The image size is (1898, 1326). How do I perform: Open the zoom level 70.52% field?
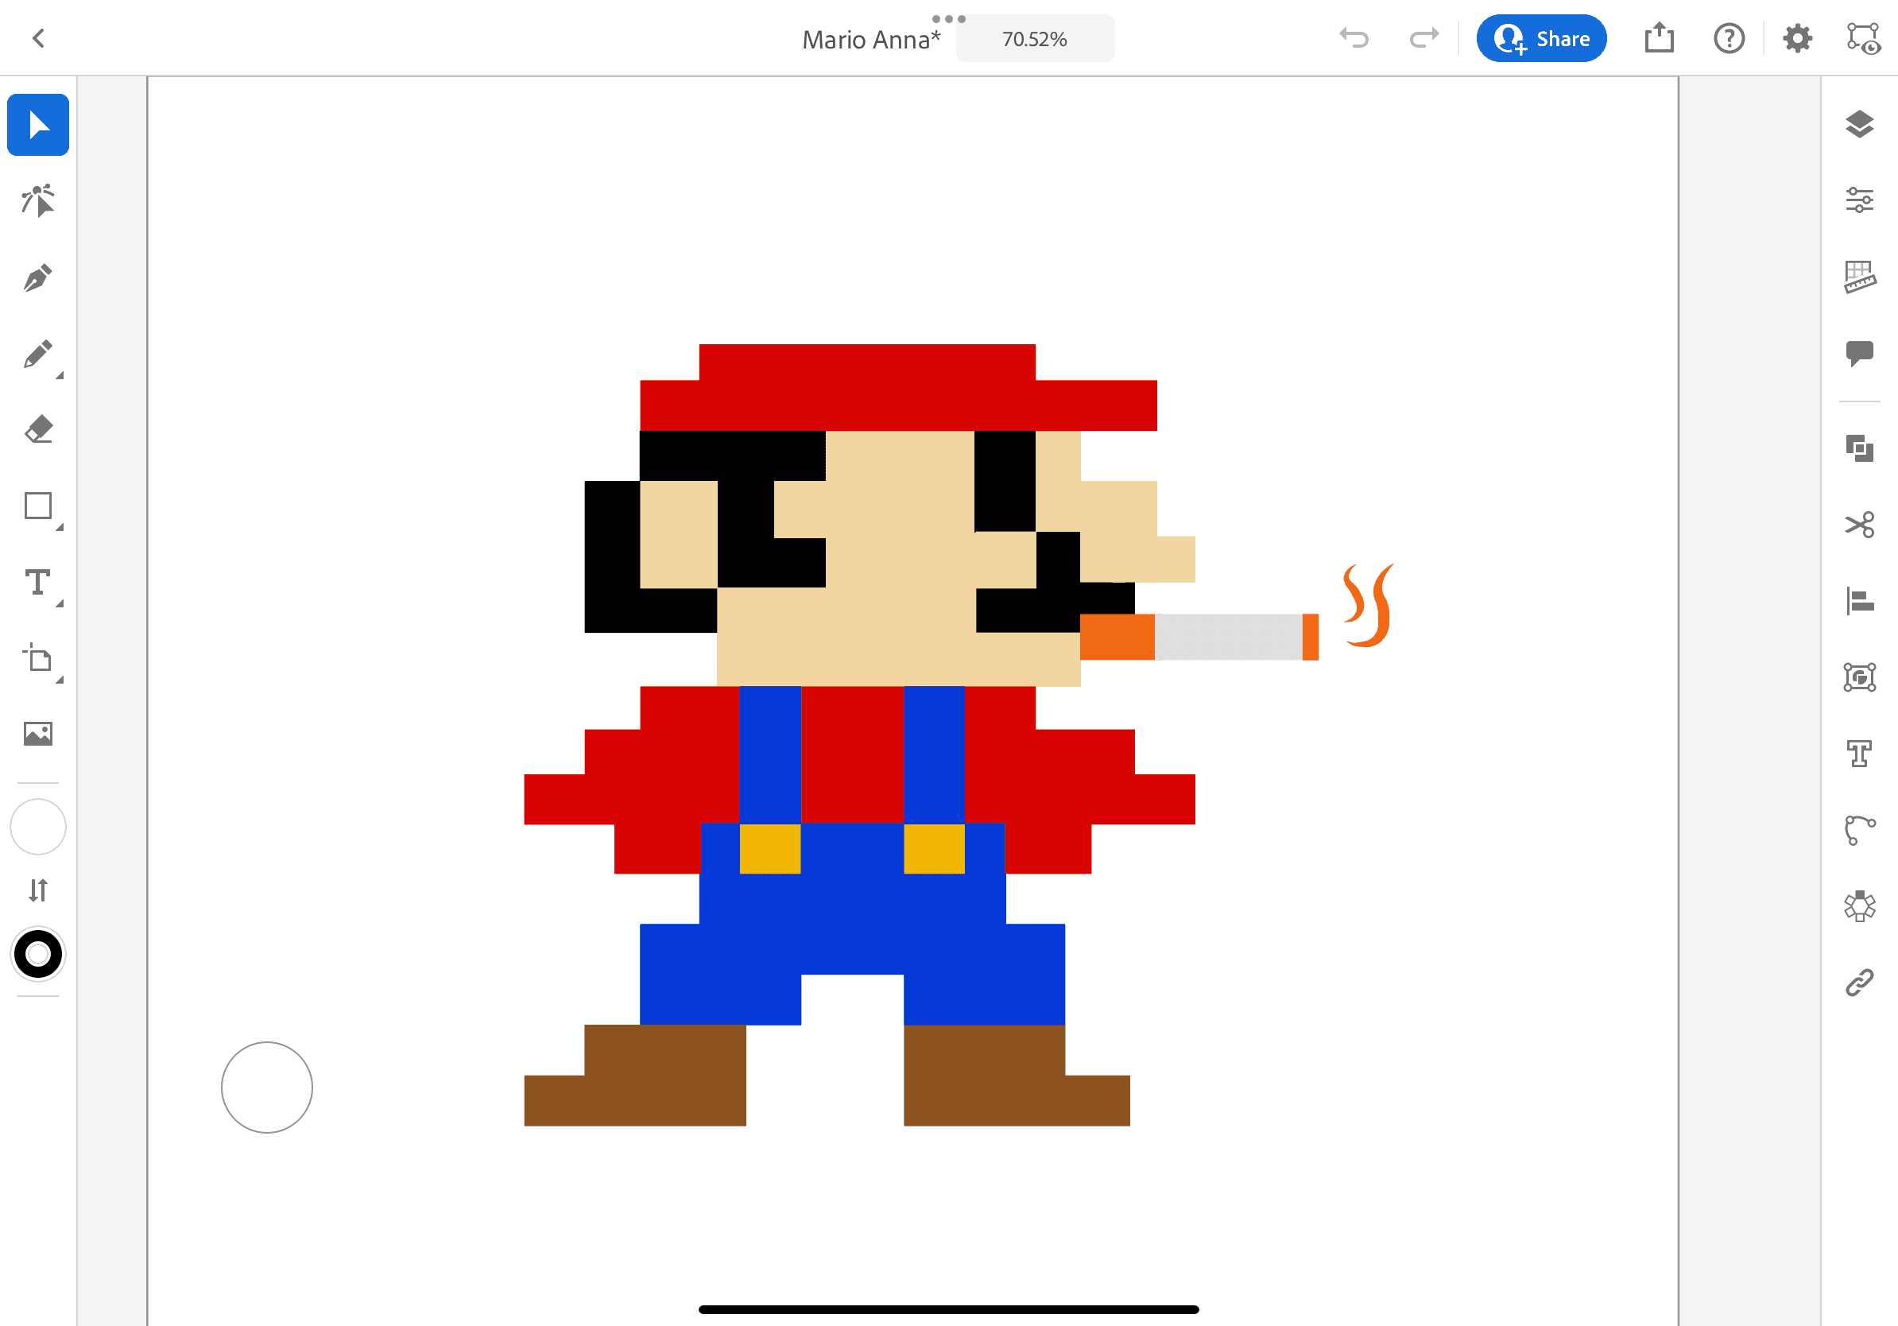click(1034, 39)
